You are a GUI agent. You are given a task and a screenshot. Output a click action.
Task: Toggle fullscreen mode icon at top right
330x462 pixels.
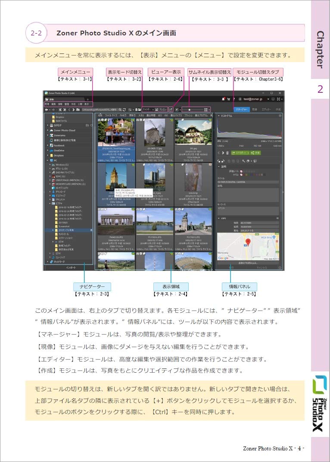point(278,99)
